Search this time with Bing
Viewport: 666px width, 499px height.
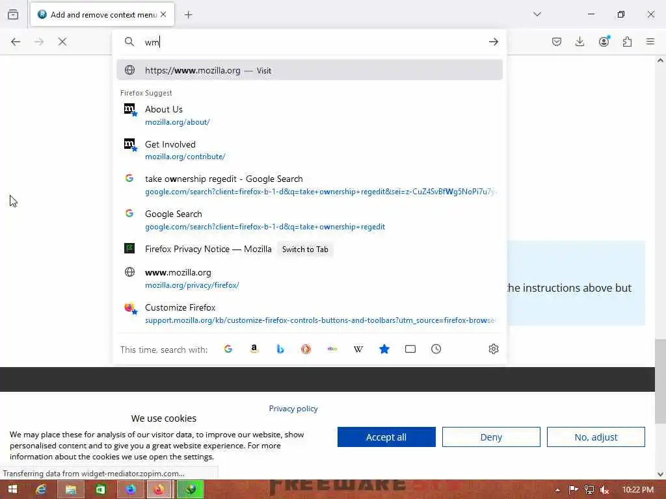280,349
